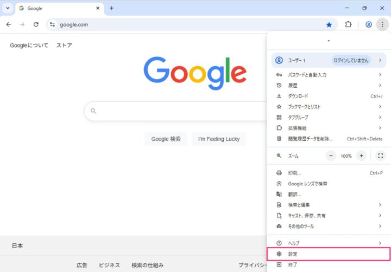Click the blue bookmark star
This screenshot has width=391, height=272.
pos(329,24)
